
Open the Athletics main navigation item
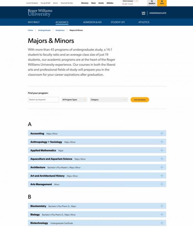pos(144,22)
